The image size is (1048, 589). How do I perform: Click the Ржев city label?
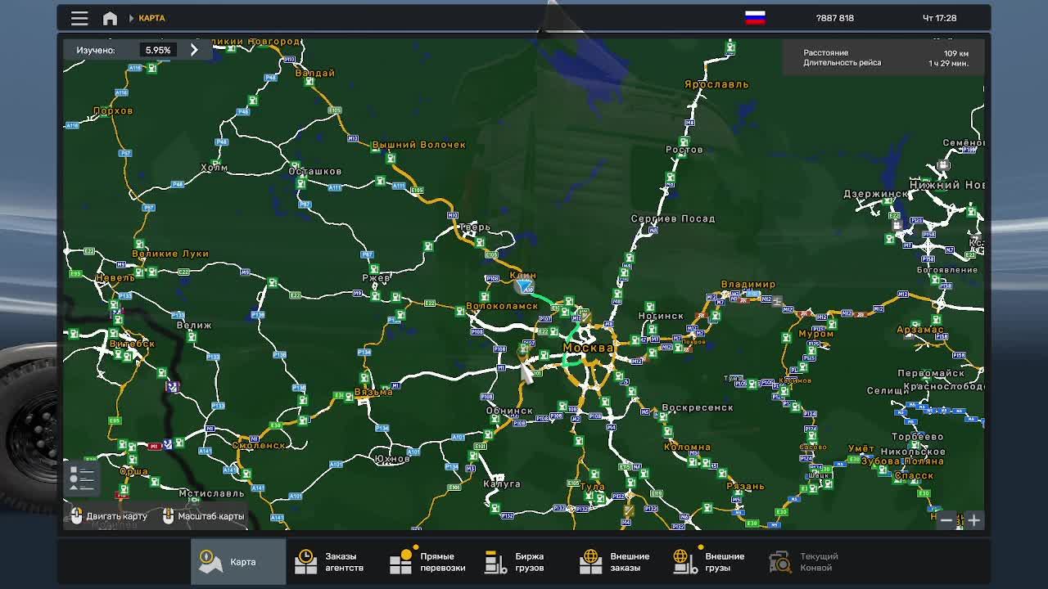click(x=376, y=278)
